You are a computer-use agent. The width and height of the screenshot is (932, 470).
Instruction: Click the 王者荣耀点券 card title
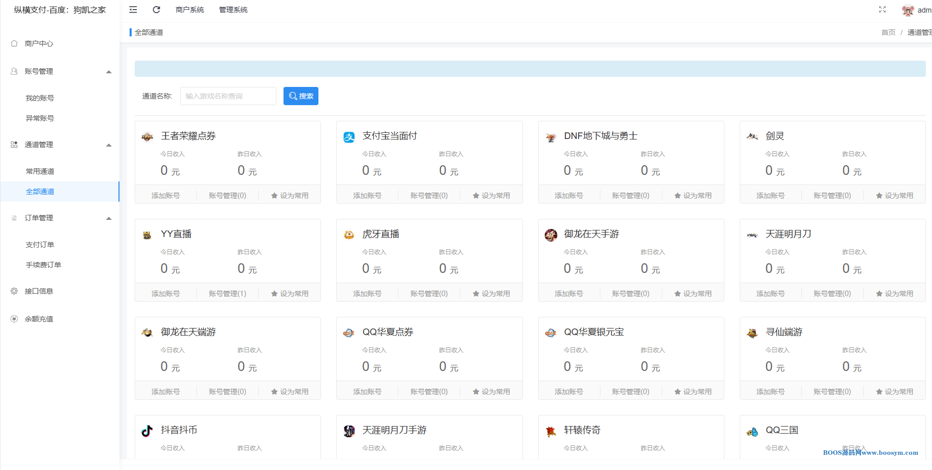click(x=188, y=136)
